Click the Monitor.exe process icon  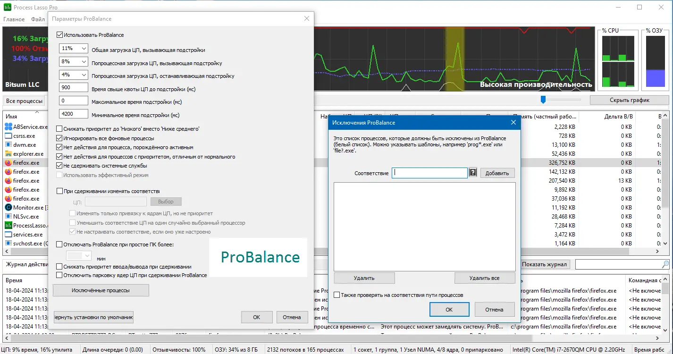tap(8, 208)
